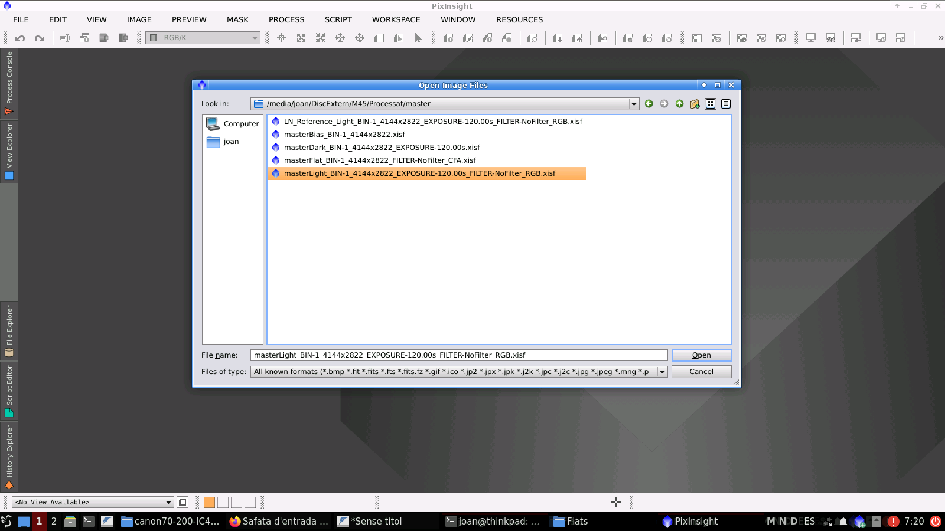This screenshot has height=531, width=945.
Task: Select masterDark_BIN-1 file in the list
Action: click(382, 147)
